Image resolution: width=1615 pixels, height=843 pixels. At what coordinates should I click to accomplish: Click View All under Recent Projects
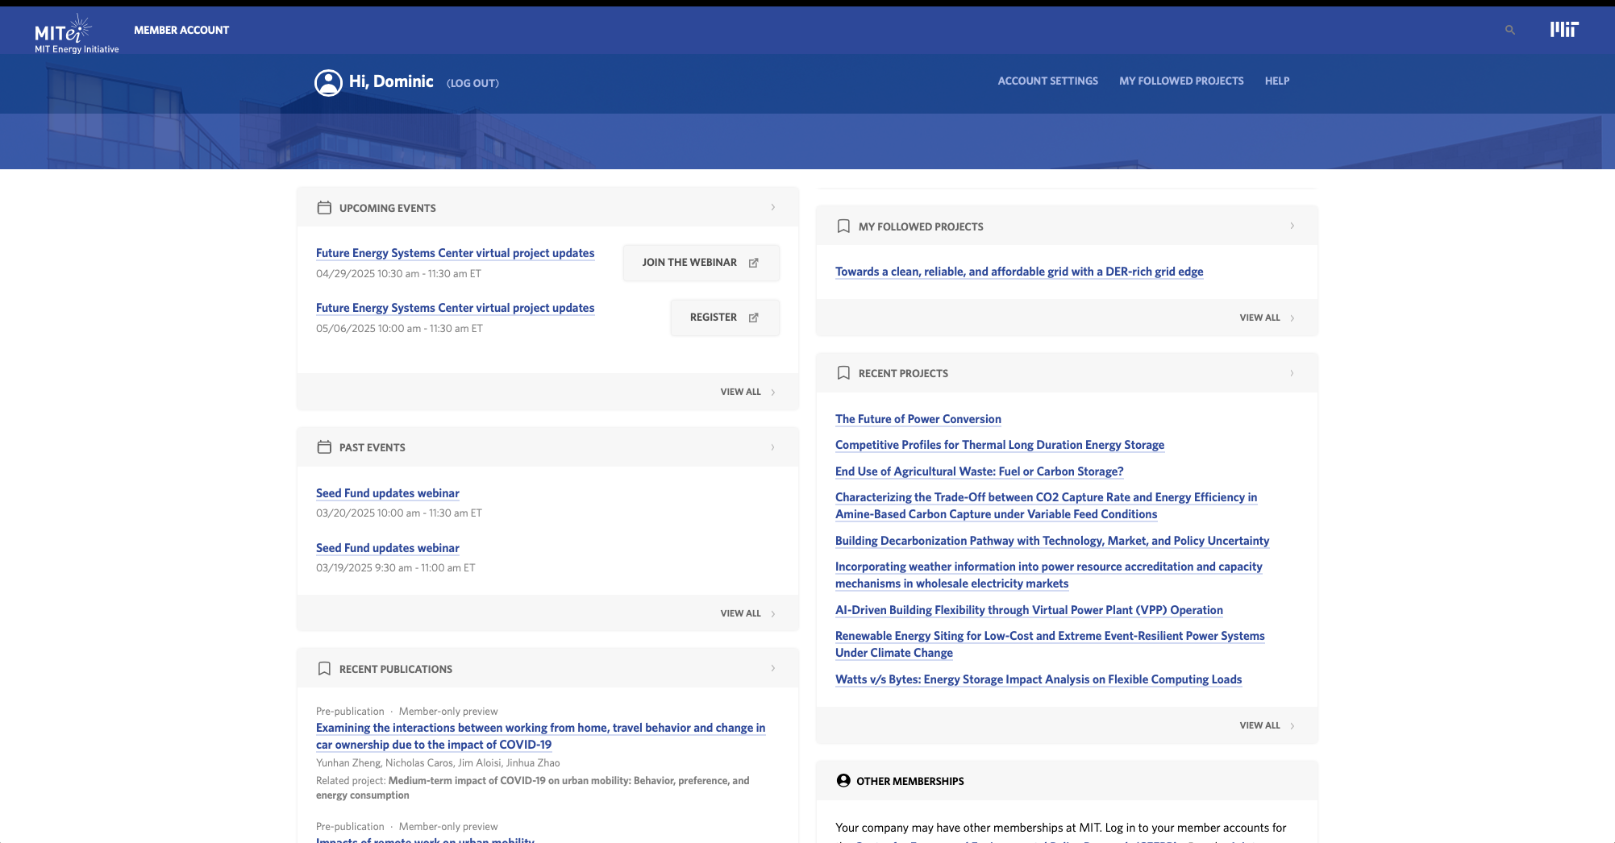coord(1267,725)
